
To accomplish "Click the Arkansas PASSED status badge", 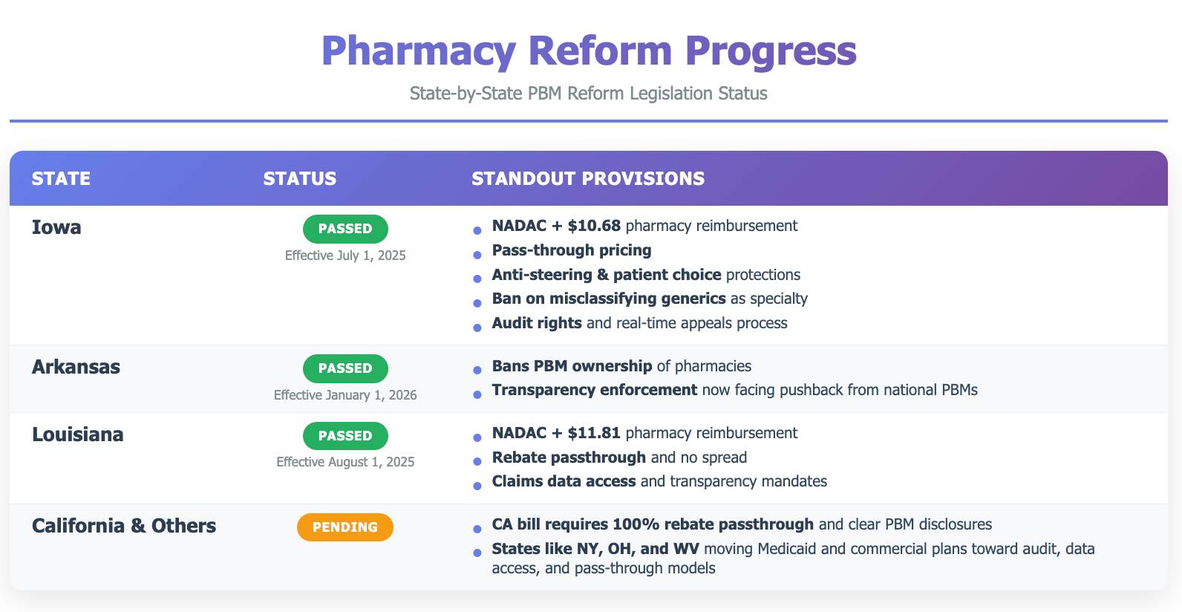I will (345, 368).
